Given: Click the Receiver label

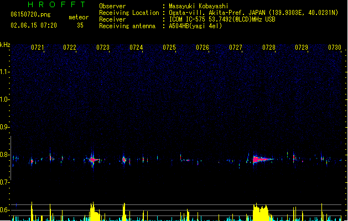Looking at the screenshot, I should pyautogui.click(x=112, y=19).
